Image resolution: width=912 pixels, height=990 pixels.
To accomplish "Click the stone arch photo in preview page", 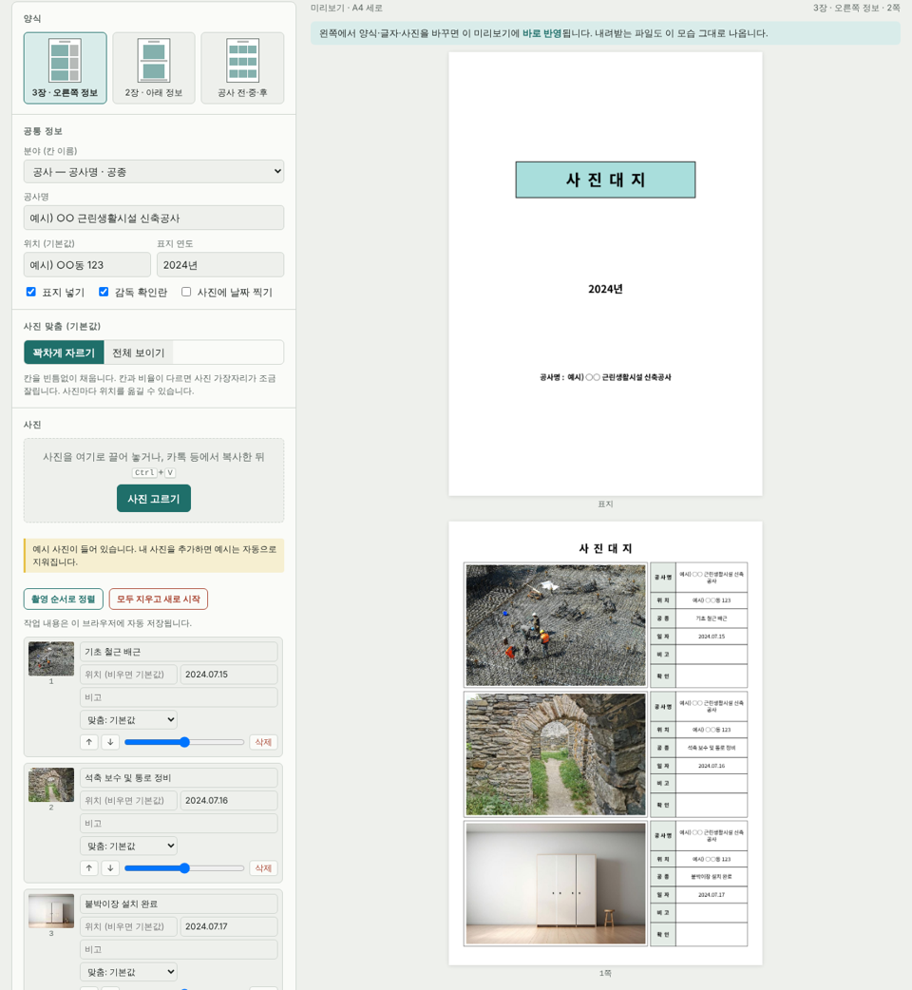I will tap(556, 754).
